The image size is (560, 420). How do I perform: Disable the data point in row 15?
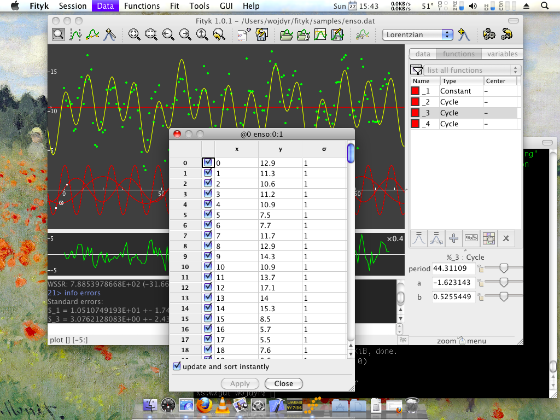[208, 318]
